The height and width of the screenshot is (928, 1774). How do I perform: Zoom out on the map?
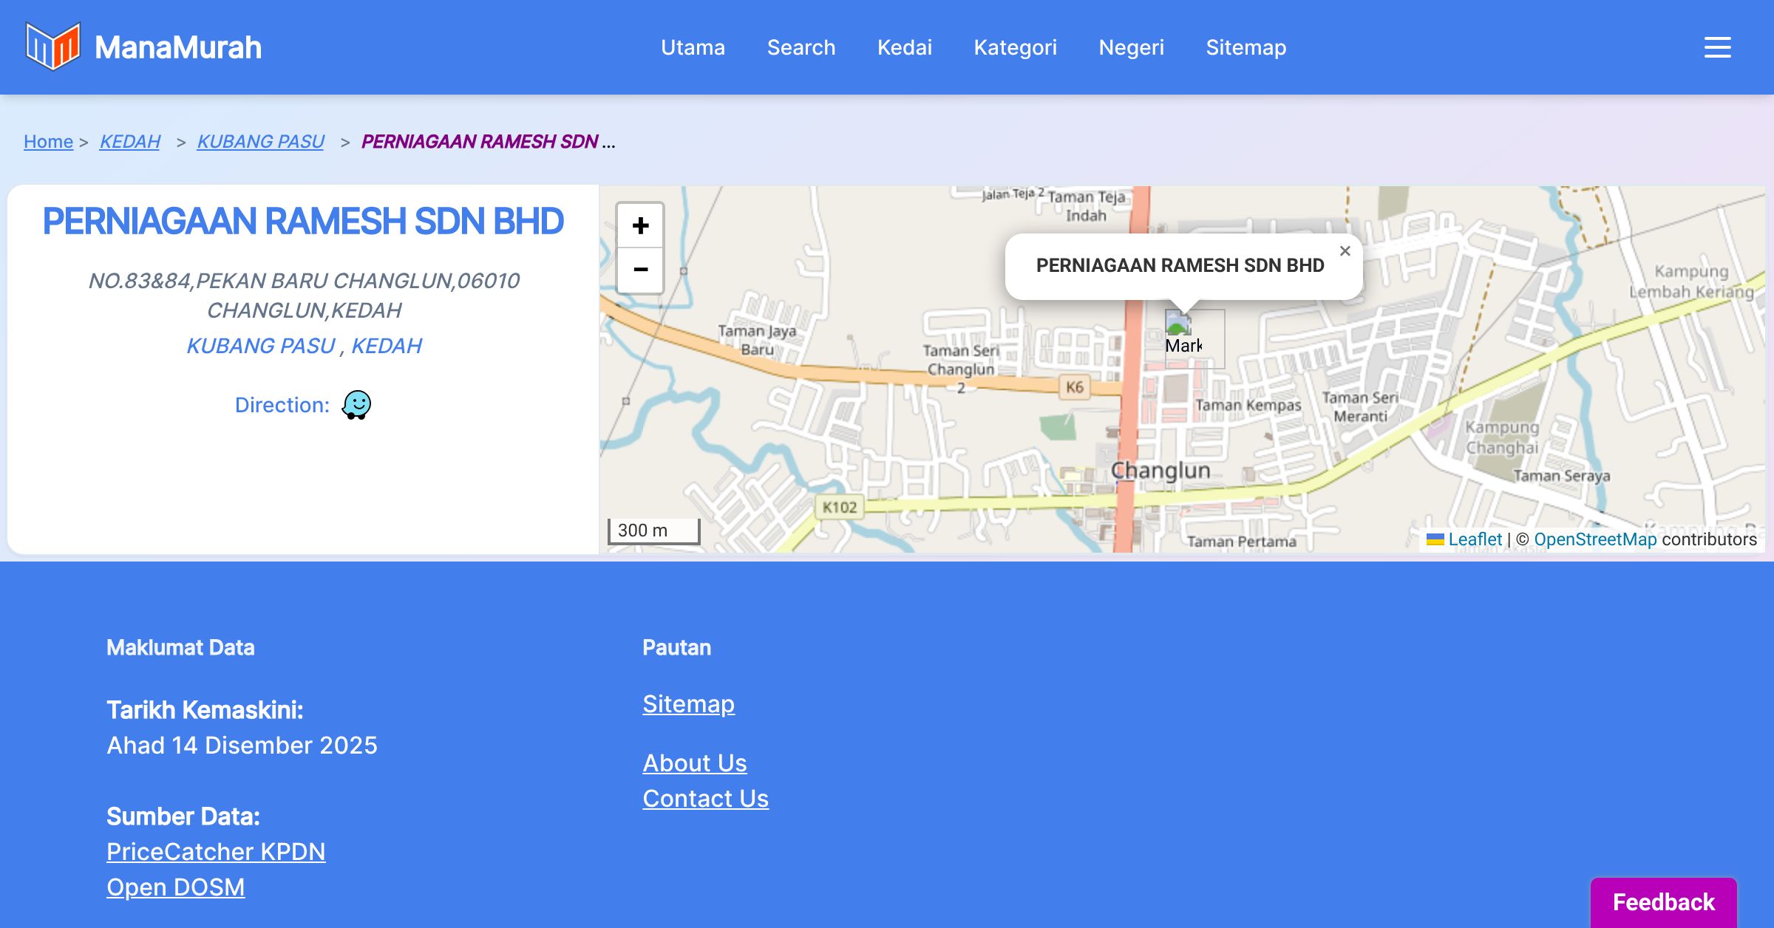[x=640, y=270]
